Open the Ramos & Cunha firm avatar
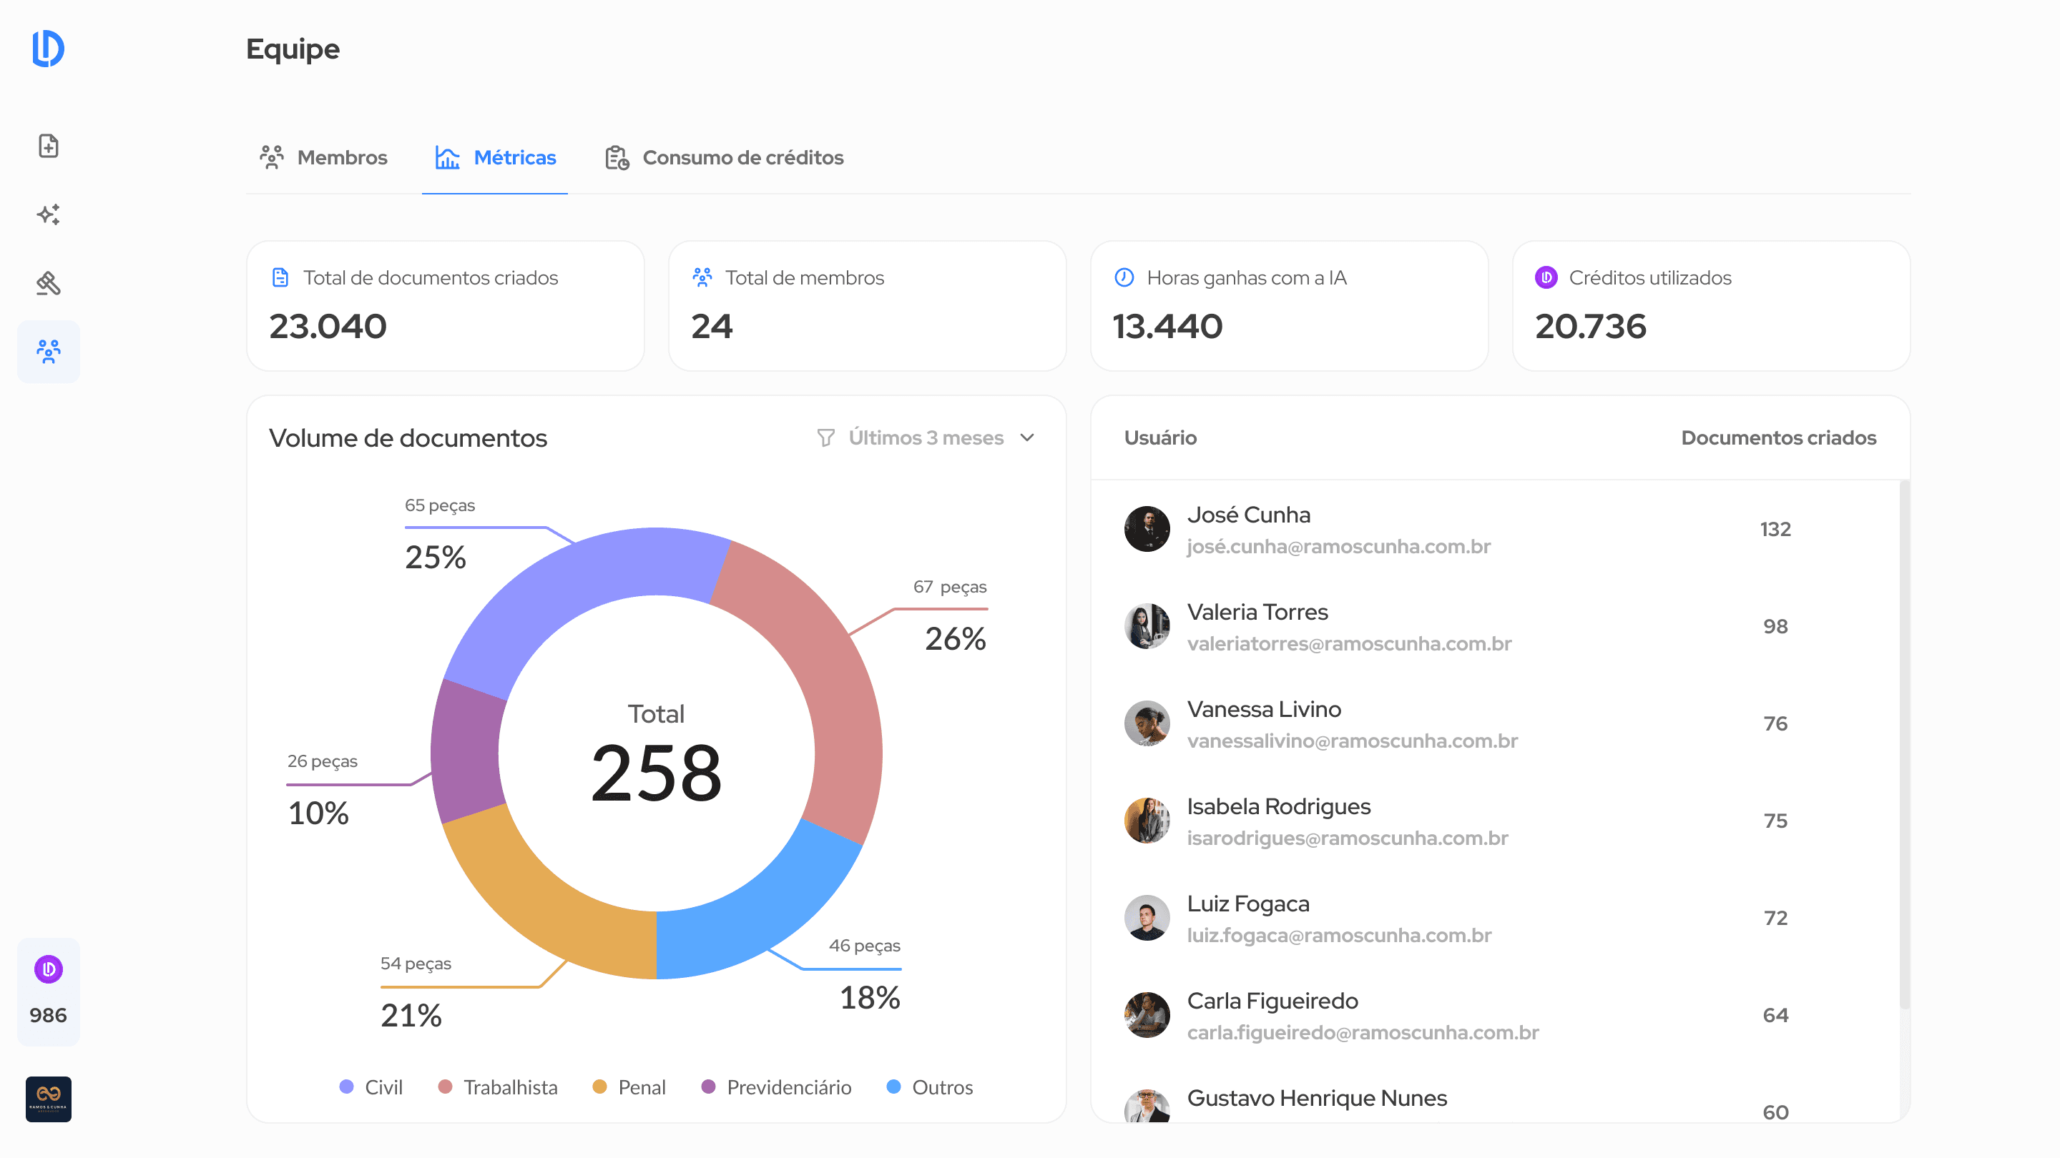This screenshot has width=2060, height=1158. pyautogui.click(x=48, y=1099)
